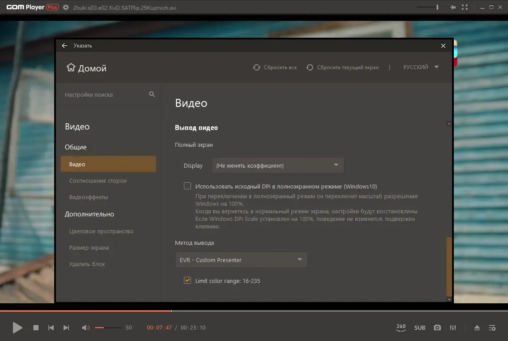Screen dimensions: 508x341
Task: Click the file name Zhuki.s03.e02 title
Action: [125, 8]
